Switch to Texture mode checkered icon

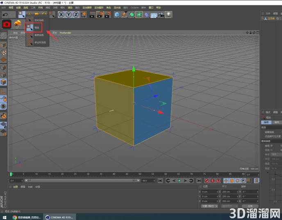3,52
